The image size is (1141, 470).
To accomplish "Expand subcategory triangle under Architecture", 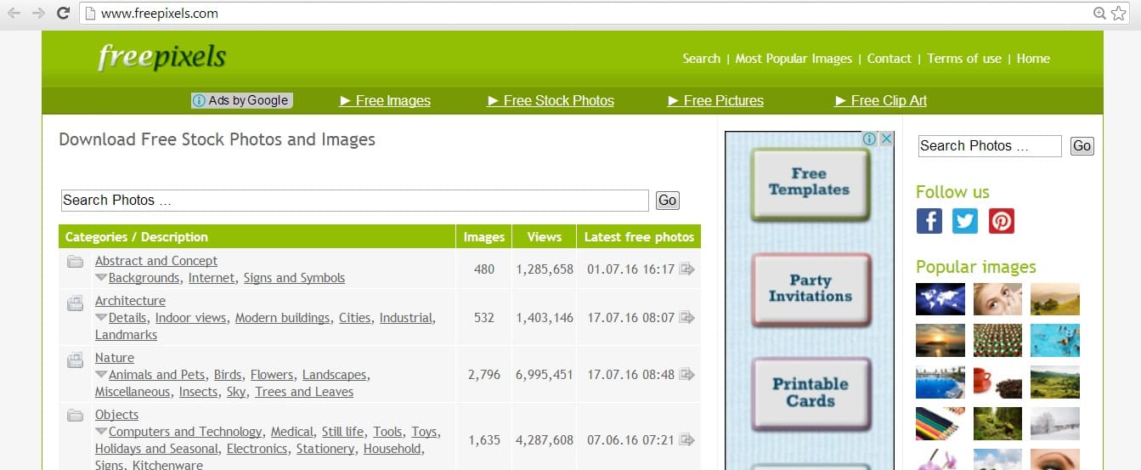I will pyautogui.click(x=101, y=318).
